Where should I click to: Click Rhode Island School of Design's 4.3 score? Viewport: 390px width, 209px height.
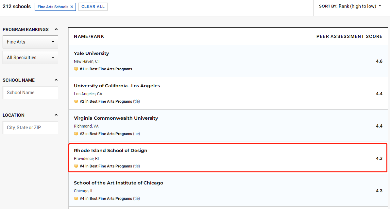coord(379,158)
